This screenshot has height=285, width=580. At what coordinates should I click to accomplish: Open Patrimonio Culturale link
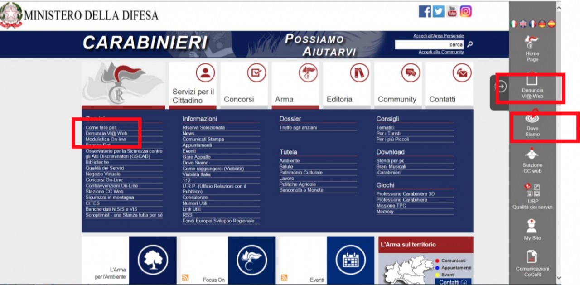301,173
